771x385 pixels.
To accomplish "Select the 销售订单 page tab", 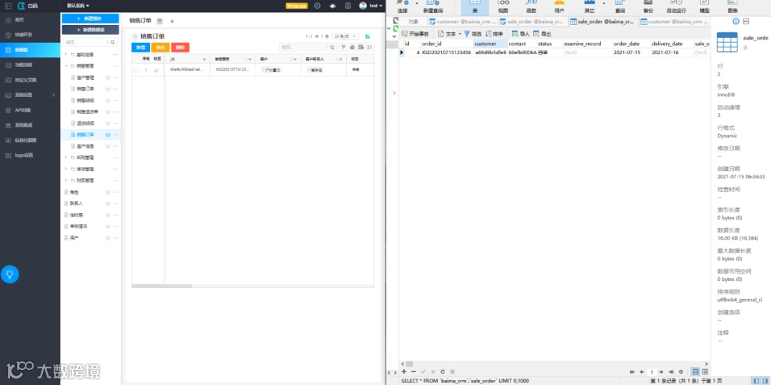I will [140, 21].
